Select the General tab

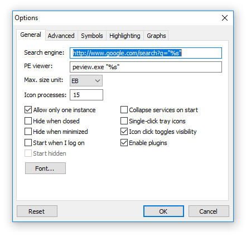pyautogui.click(x=31, y=35)
